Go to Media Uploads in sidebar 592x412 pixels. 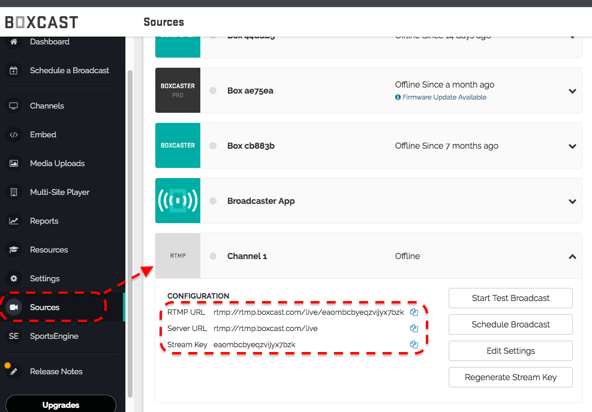(57, 164)
